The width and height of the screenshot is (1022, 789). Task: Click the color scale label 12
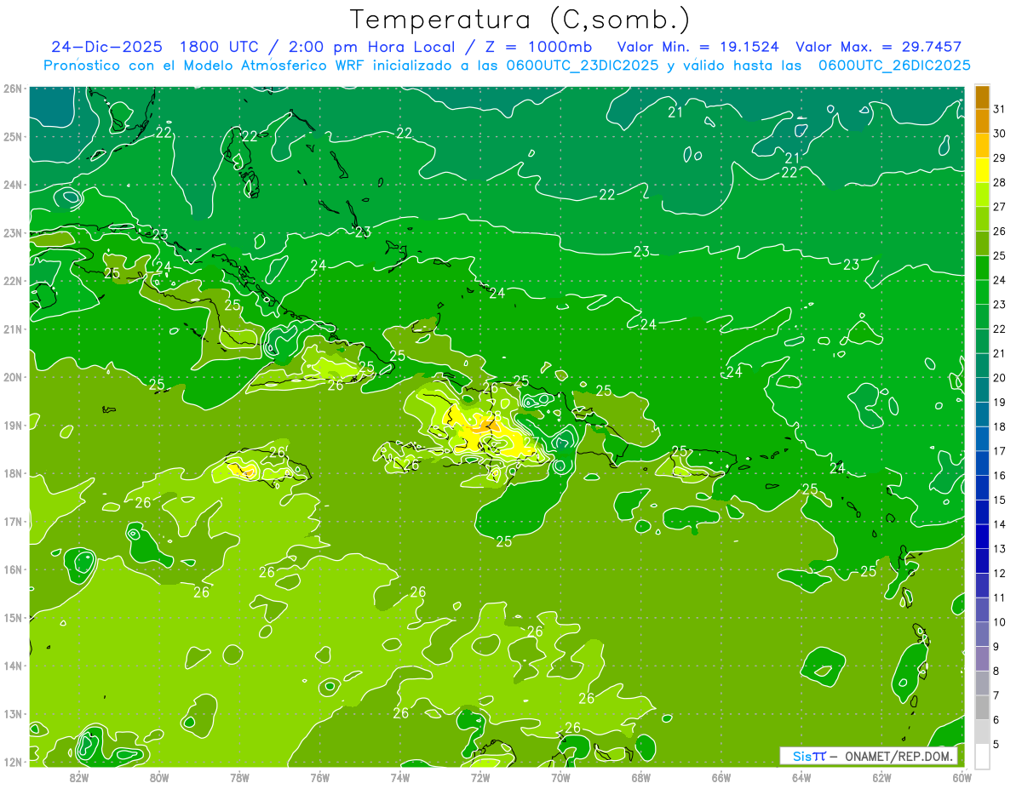pos(1000,573)
